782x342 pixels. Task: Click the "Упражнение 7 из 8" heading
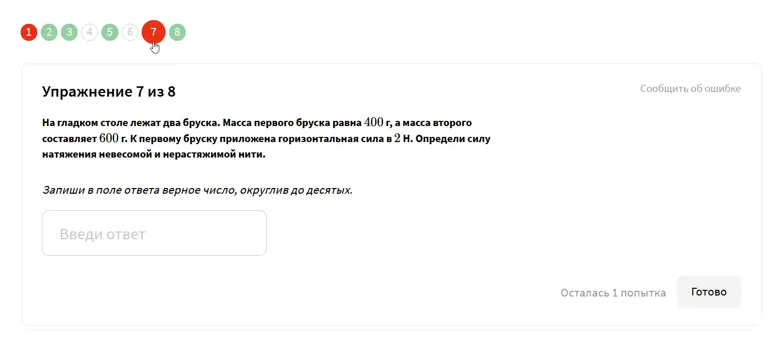tap(109, 92)
